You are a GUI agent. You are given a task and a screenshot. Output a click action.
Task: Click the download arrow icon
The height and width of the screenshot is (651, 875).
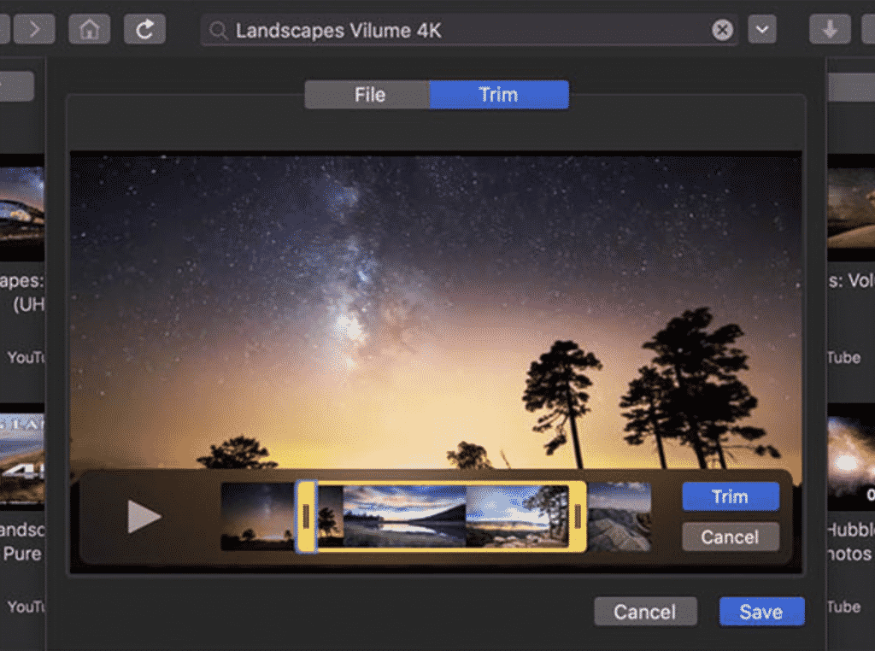click(x=828, y=28)
